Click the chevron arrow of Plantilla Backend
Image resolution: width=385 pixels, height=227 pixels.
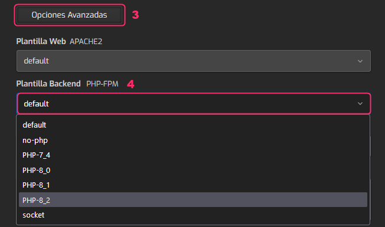tap(360, 104)
